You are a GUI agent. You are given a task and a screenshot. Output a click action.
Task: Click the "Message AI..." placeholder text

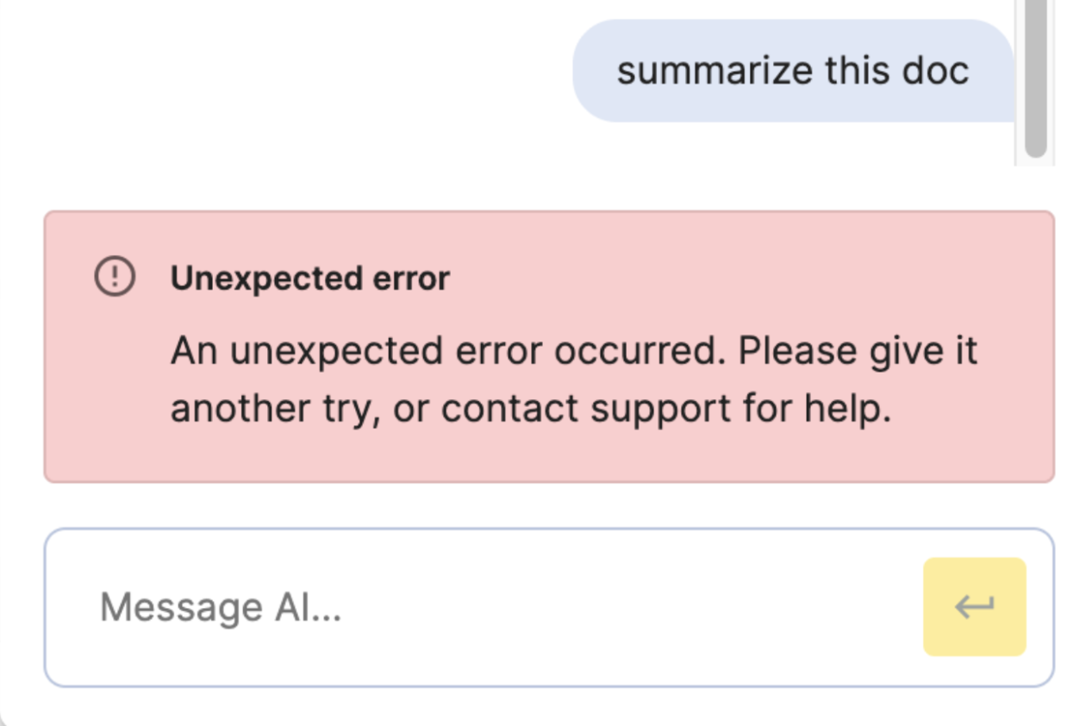221,607
